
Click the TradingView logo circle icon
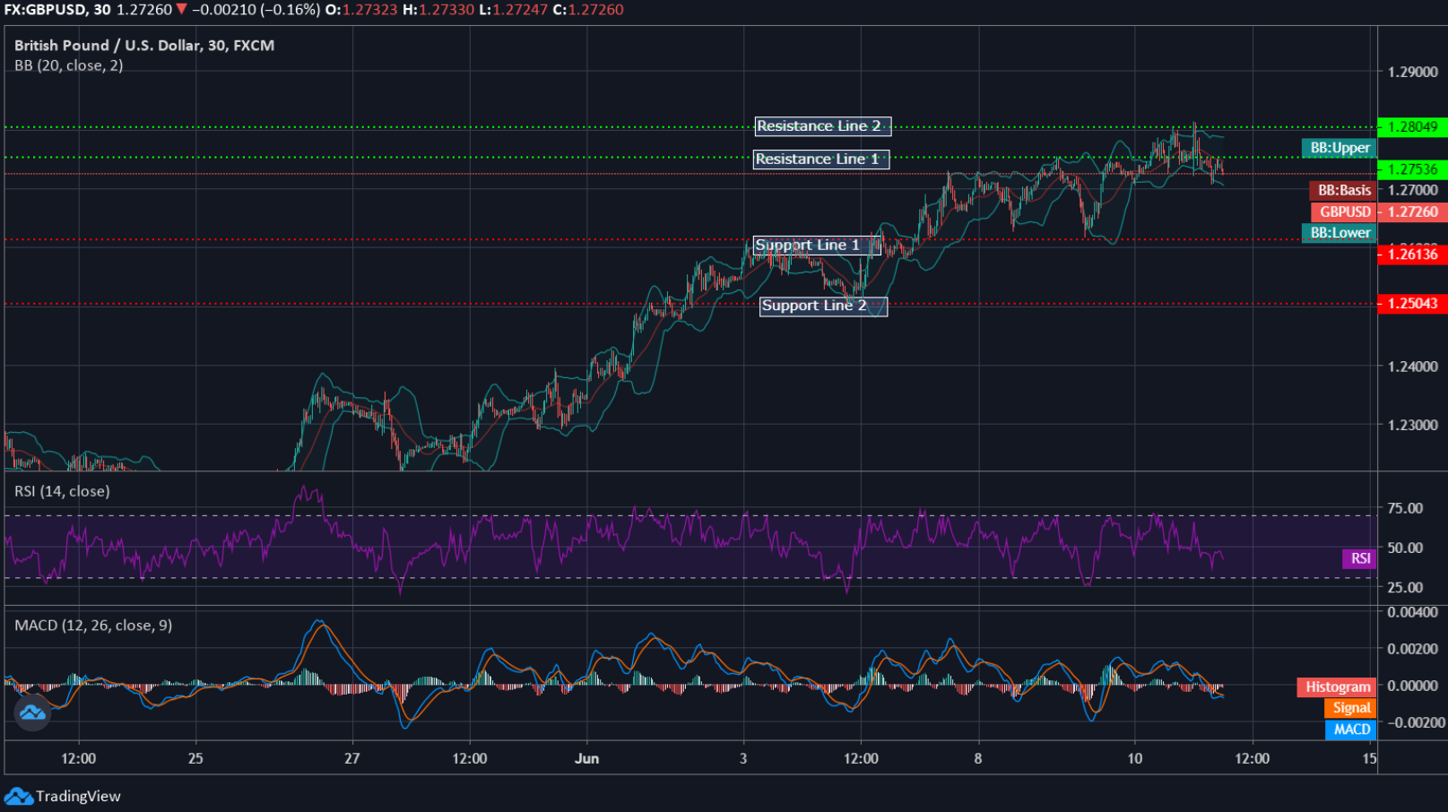pyautogui.click(x=31, y=714)
